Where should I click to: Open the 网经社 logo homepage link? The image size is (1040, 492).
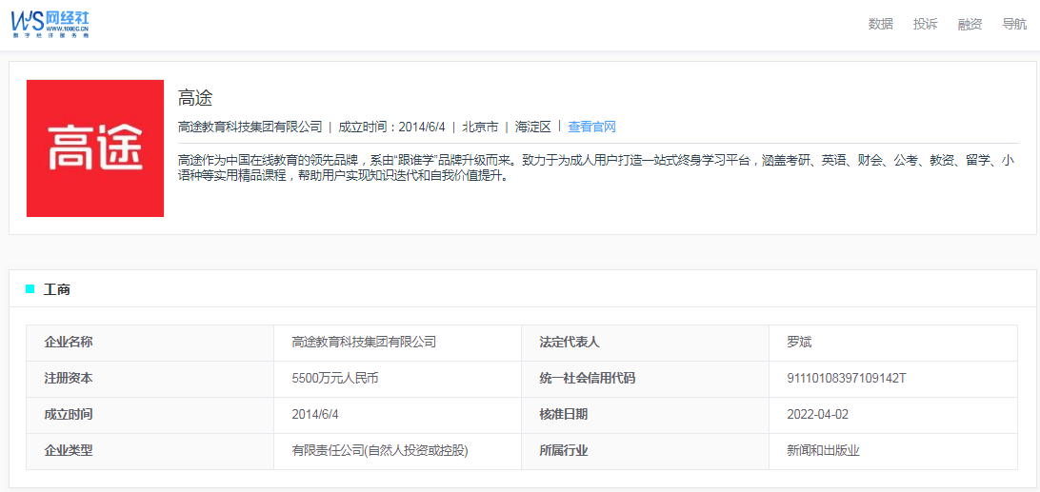(x=50, y=25)
